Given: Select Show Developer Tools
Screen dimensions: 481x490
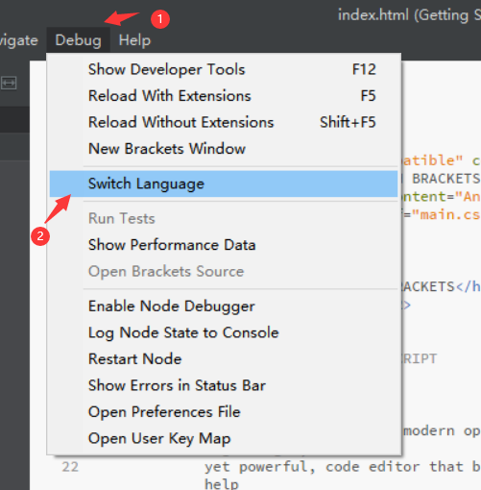Looking at the screenshot, I should coord(224,69).
